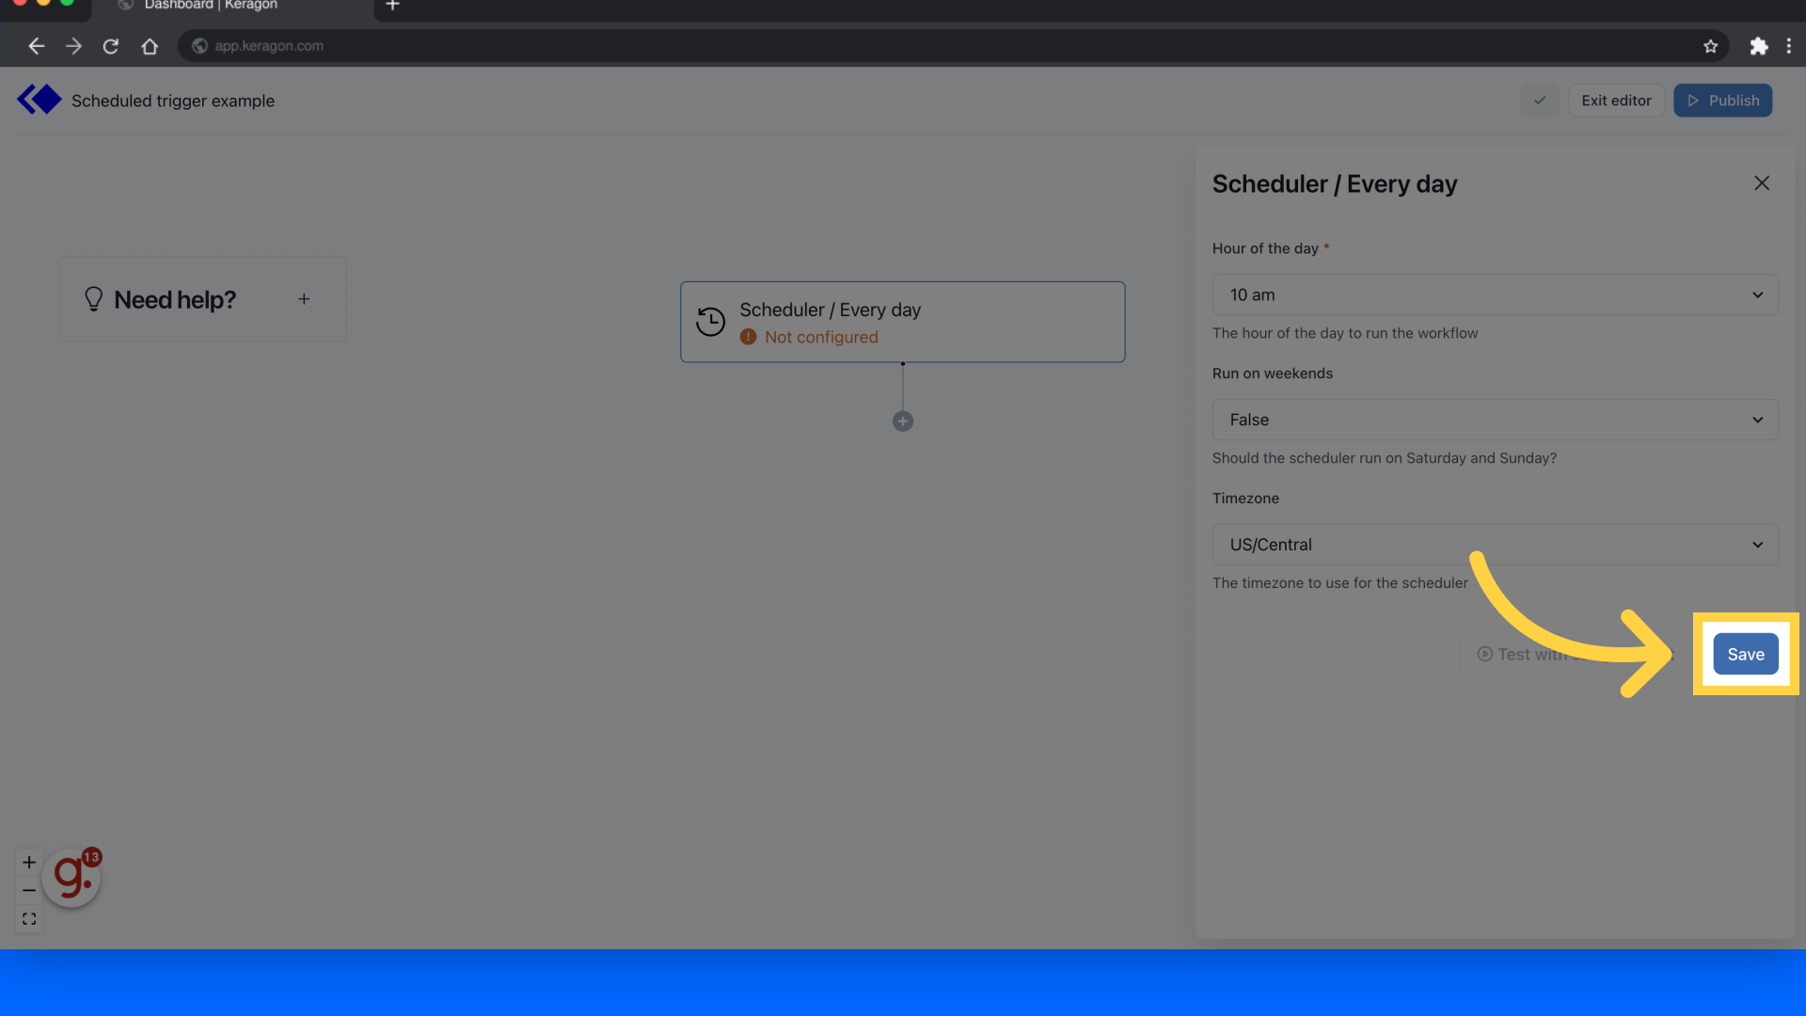Viewport: 1806px width, 1016px height.
Task: Click the Publish button
Action: coord(1723,100)
